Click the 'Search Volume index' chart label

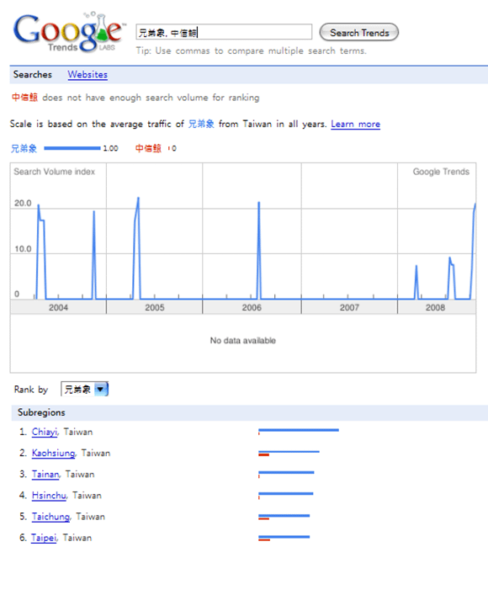coord(55,172)
